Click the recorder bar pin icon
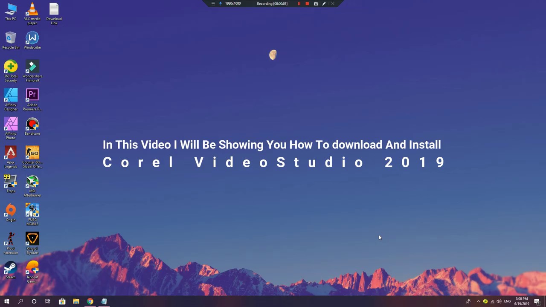The width and height of the screenshot is (546, 307). pos(221,3)
